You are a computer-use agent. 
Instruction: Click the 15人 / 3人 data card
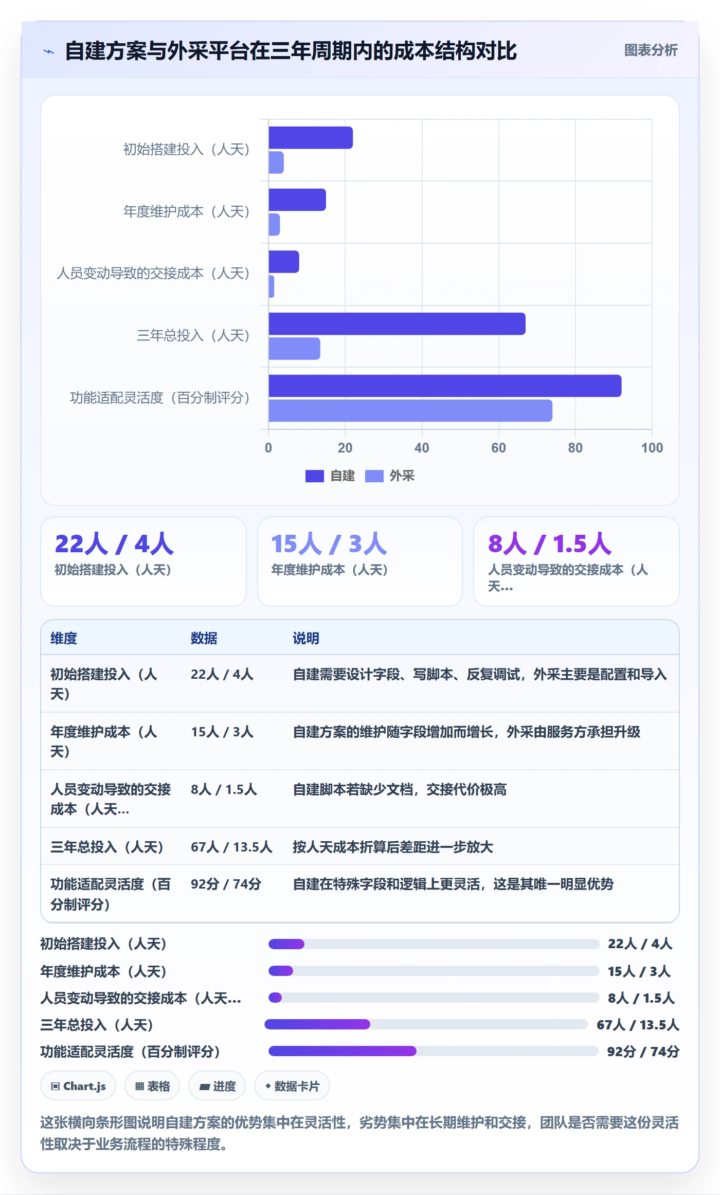click(360, 562)
